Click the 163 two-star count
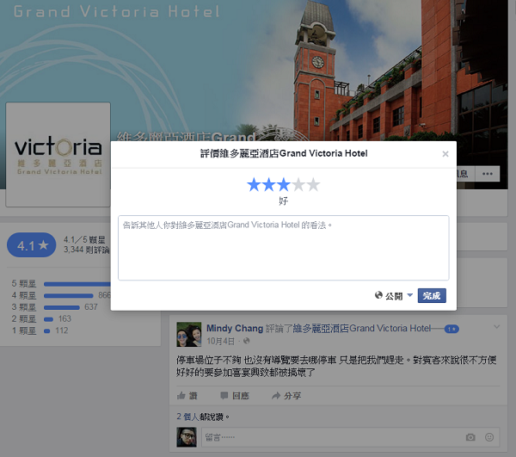Image resolution: width=516 pixels, height=457 pixels. [x=64, y=318]
